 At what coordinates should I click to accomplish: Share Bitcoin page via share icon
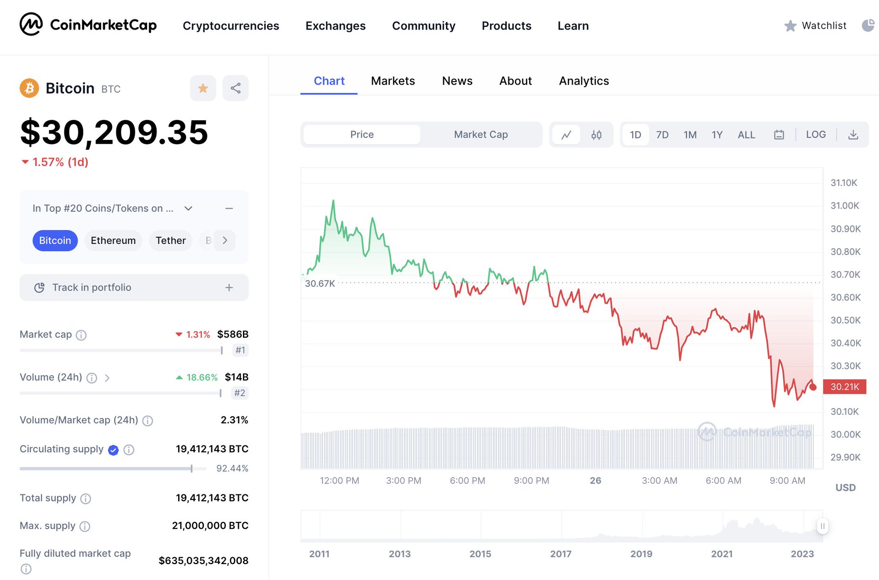pyautogui.click(x=236, y=88)
